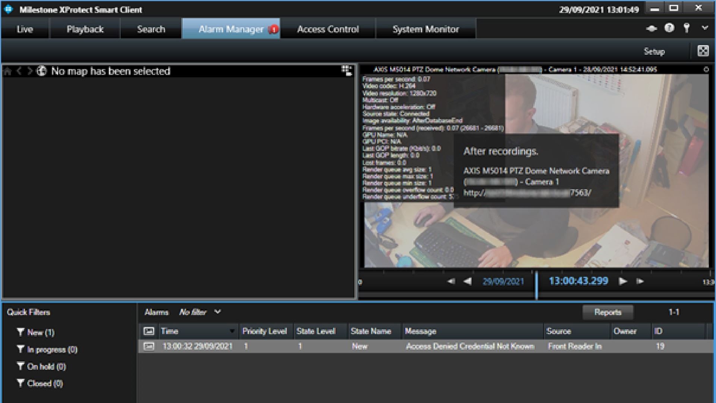Open the Playback tab
The width and height of the screenshot is (716, 403).
85,29
